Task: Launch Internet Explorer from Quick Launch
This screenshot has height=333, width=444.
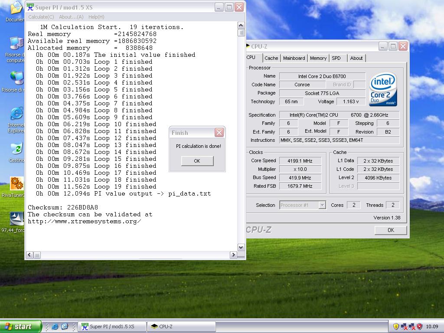Action: pos(55,326)
